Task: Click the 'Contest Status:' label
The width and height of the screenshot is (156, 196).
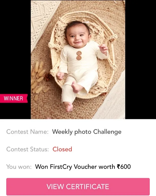Action: 28,149
